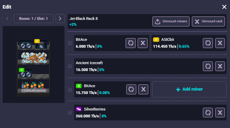Replace the 15.750 Th/s BitAce miner

[131, 89]
